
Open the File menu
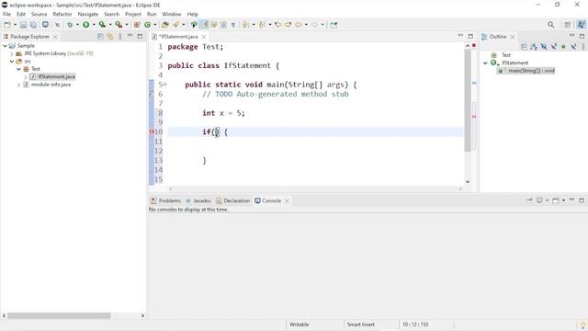click(x=6, y=14)
